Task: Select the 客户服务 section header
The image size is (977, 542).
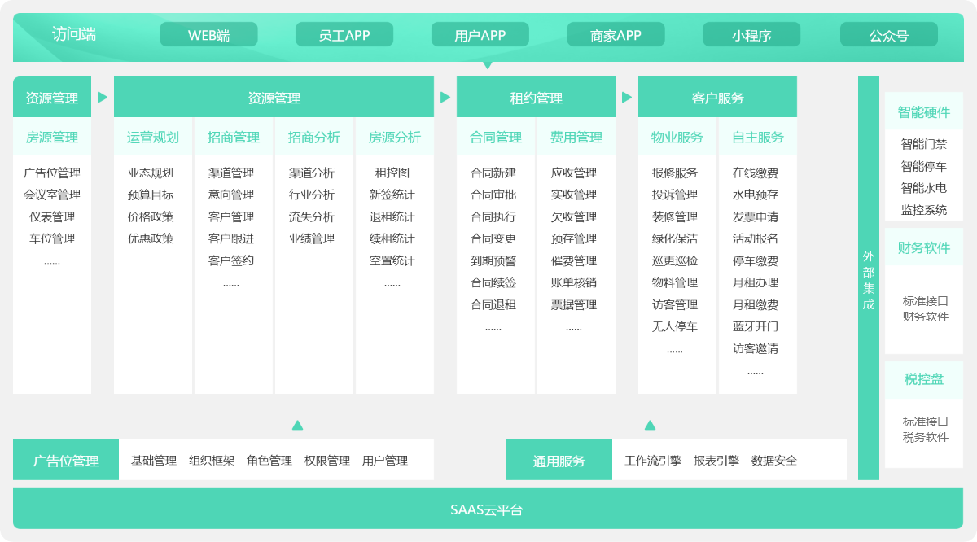Action: 717,98
